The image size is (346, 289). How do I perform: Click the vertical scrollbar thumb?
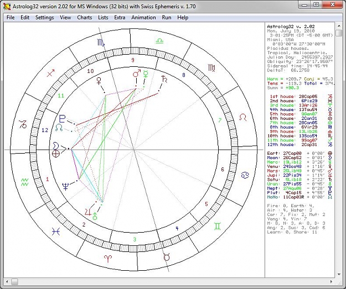click(x=339, y=33)
